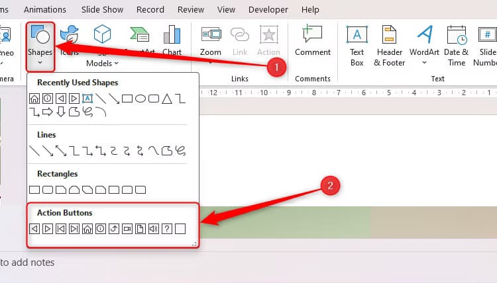
Task: Choose the Sound speaker action button
Action: [x=154, y=229]
